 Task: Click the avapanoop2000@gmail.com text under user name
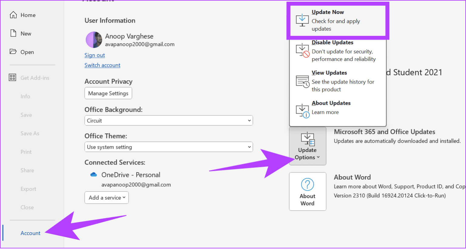click(x=140, y=44)
